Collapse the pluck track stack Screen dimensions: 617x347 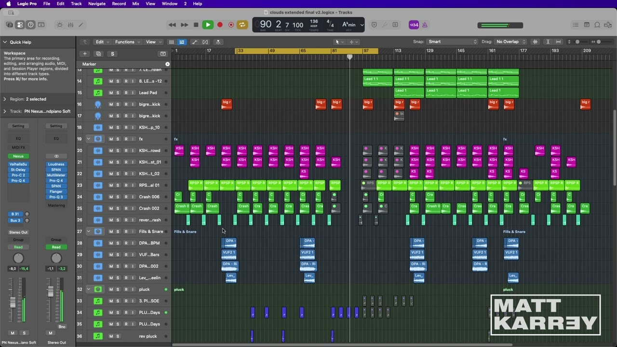pos(89,289)
